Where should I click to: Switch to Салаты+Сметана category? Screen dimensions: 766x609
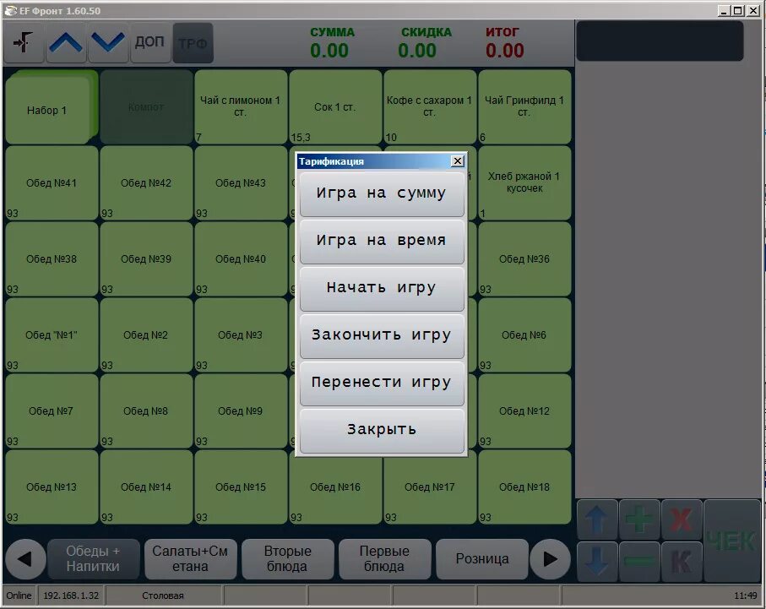tap(190, 558)
